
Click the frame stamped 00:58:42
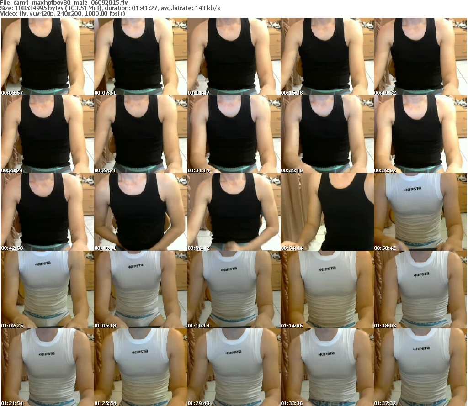point(420,212)
